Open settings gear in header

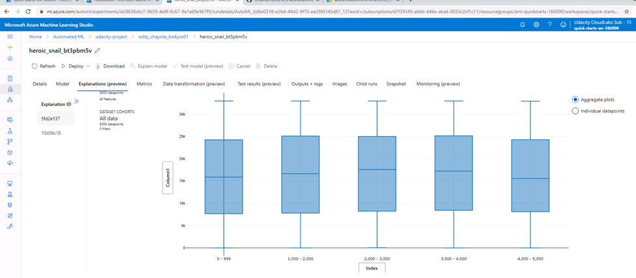tap(536, 25)
